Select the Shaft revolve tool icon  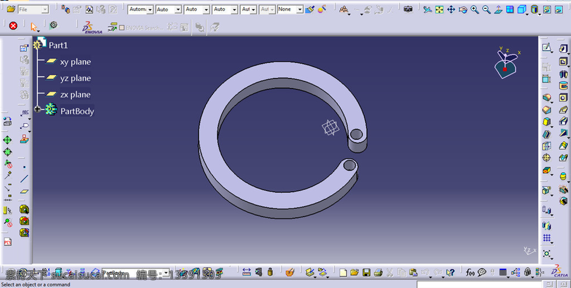pos(563,74)
